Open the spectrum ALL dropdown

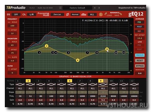click(x=92, y=14)
